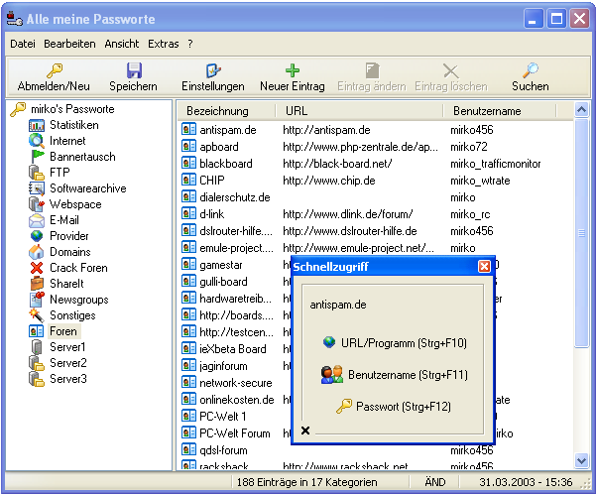Click the date 31.03.2003 - 15:36 in status bar
Viewport: 597px width, 494px height.
click(526, 482)
